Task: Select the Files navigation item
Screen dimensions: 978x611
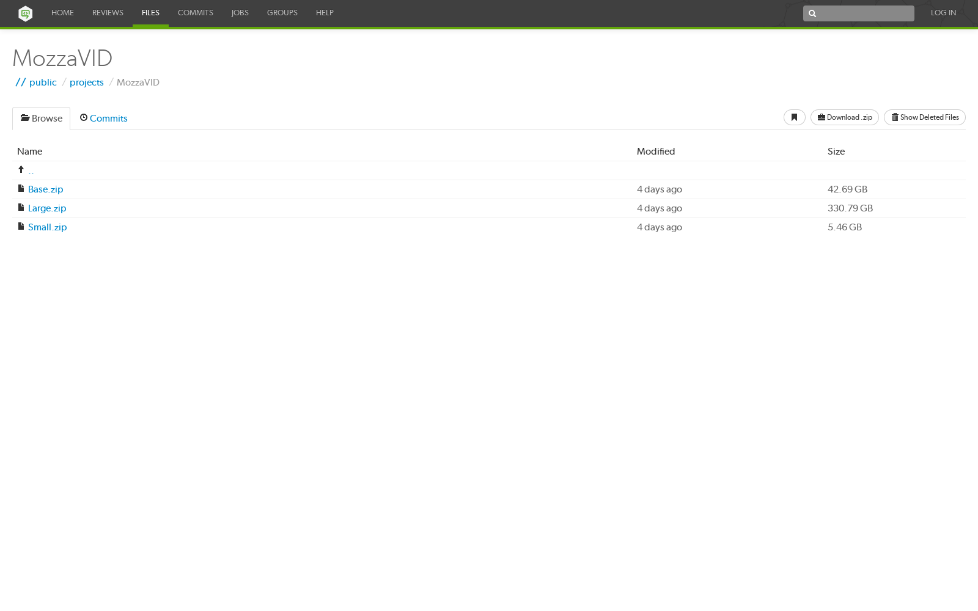Action: [150, 13]
